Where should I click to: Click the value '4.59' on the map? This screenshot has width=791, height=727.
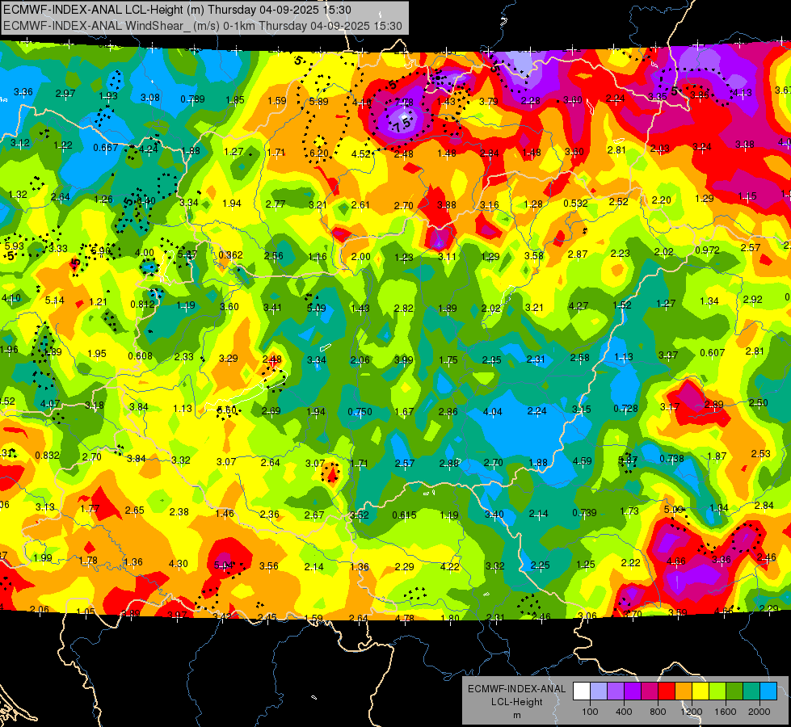pyautogui.click(x=583, y=460)
